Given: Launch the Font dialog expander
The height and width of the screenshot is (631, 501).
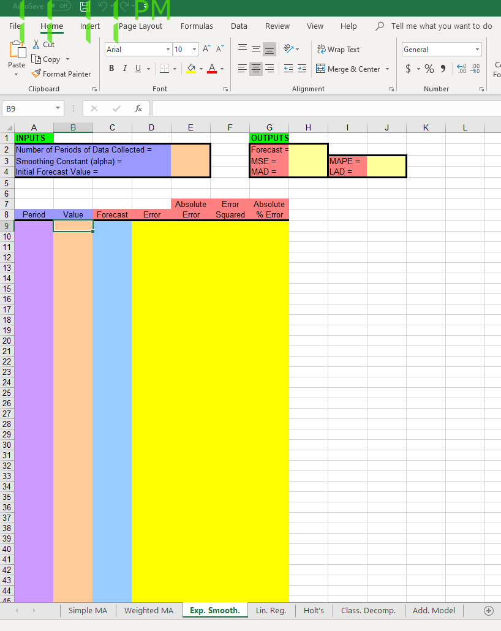Looking at the screenshot, I should 225,89.
